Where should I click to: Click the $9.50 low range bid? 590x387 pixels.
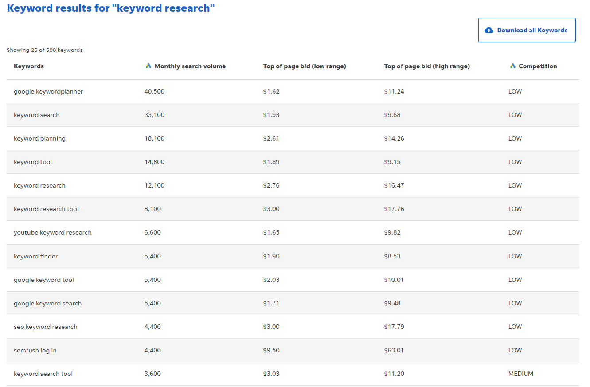pos(271,350)
